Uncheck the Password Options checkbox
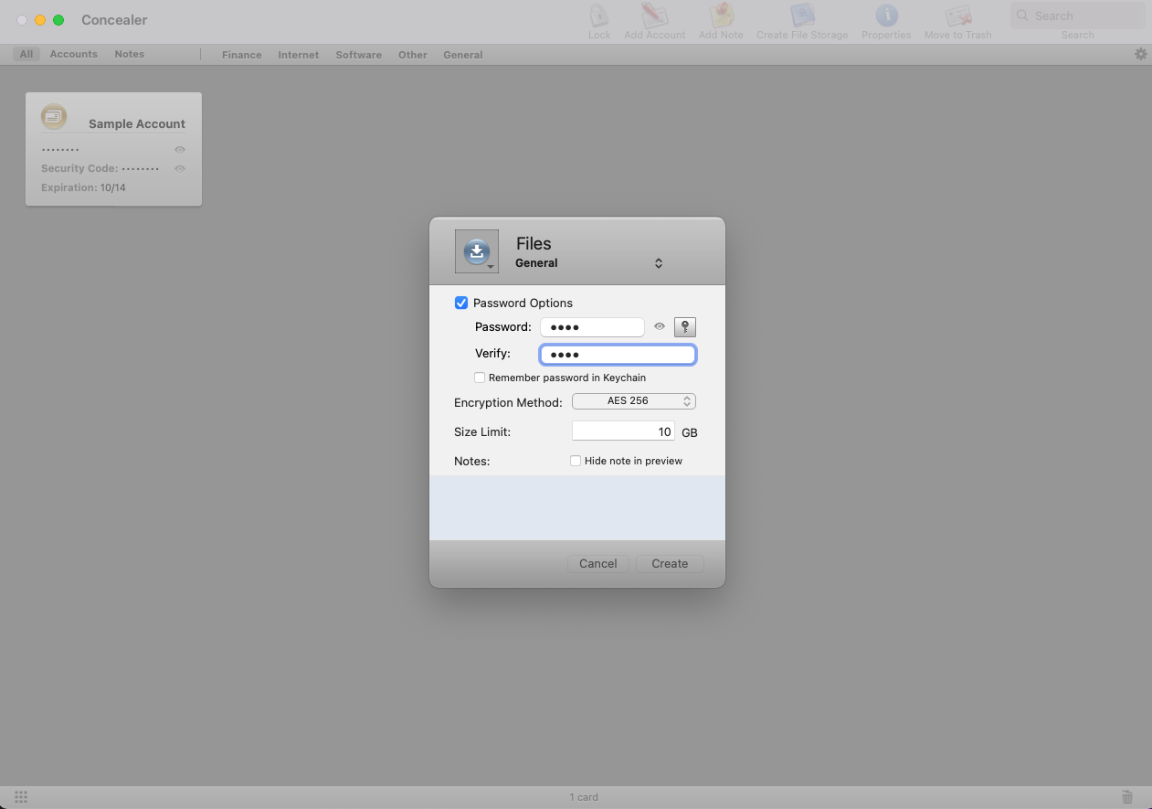 coord(461,303)
